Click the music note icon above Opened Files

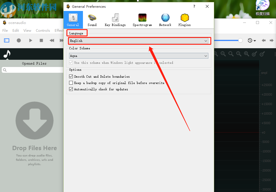7,54
